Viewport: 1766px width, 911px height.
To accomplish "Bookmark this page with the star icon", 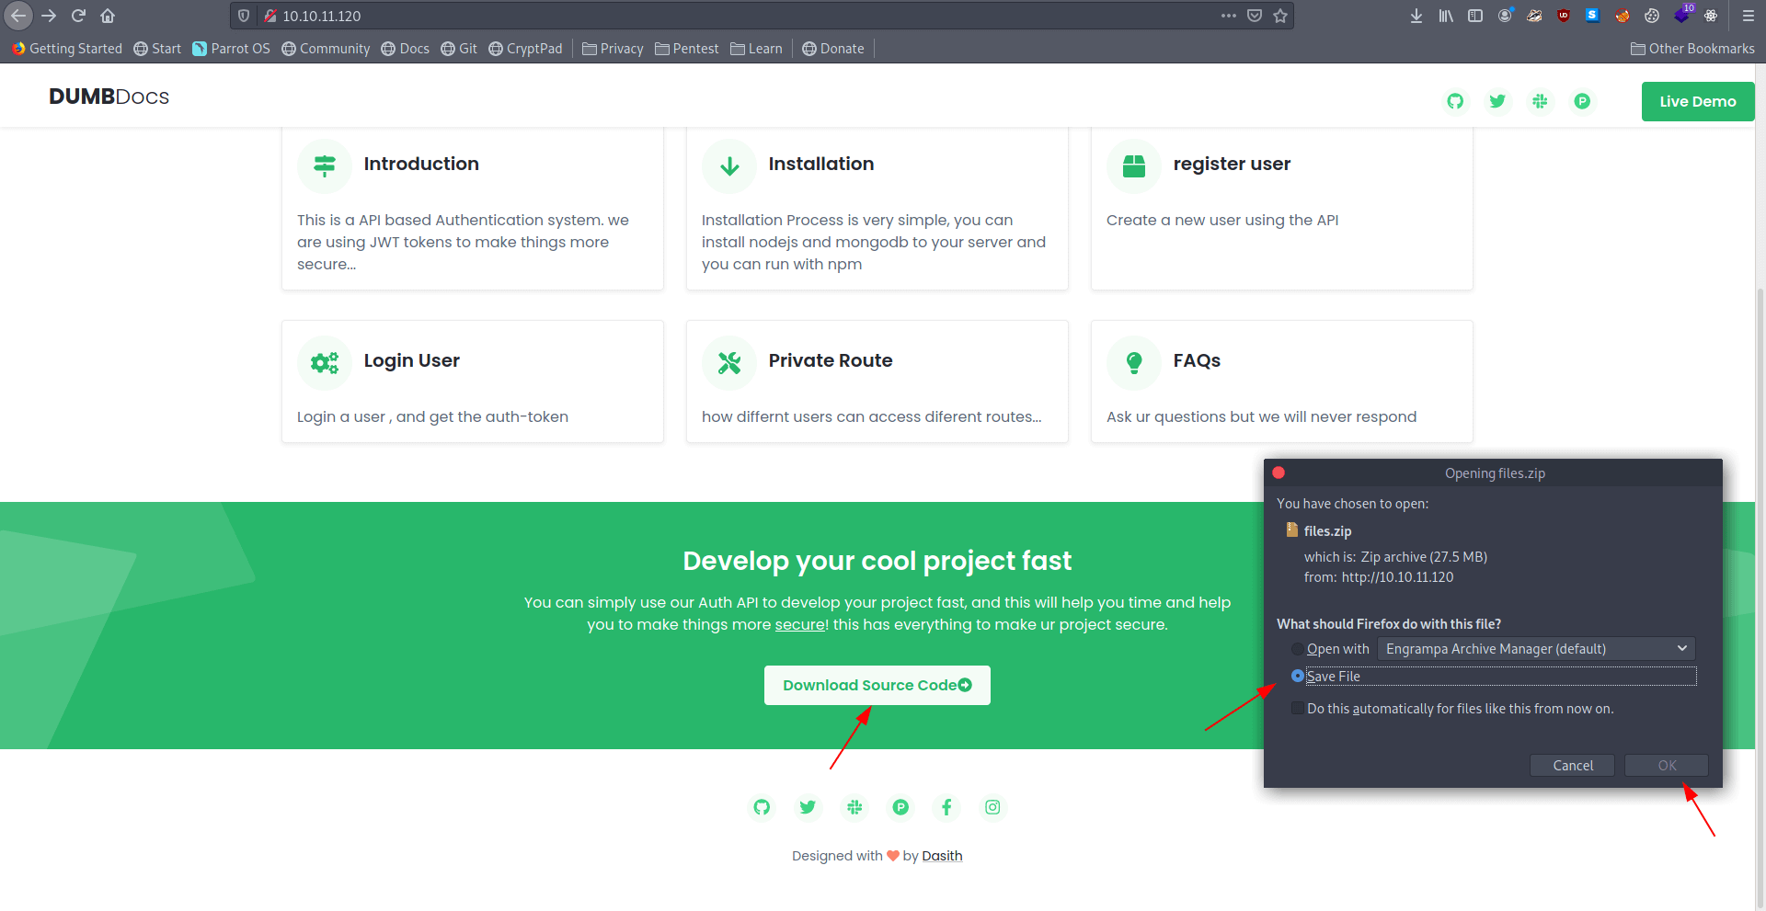I will (1280, 16).
